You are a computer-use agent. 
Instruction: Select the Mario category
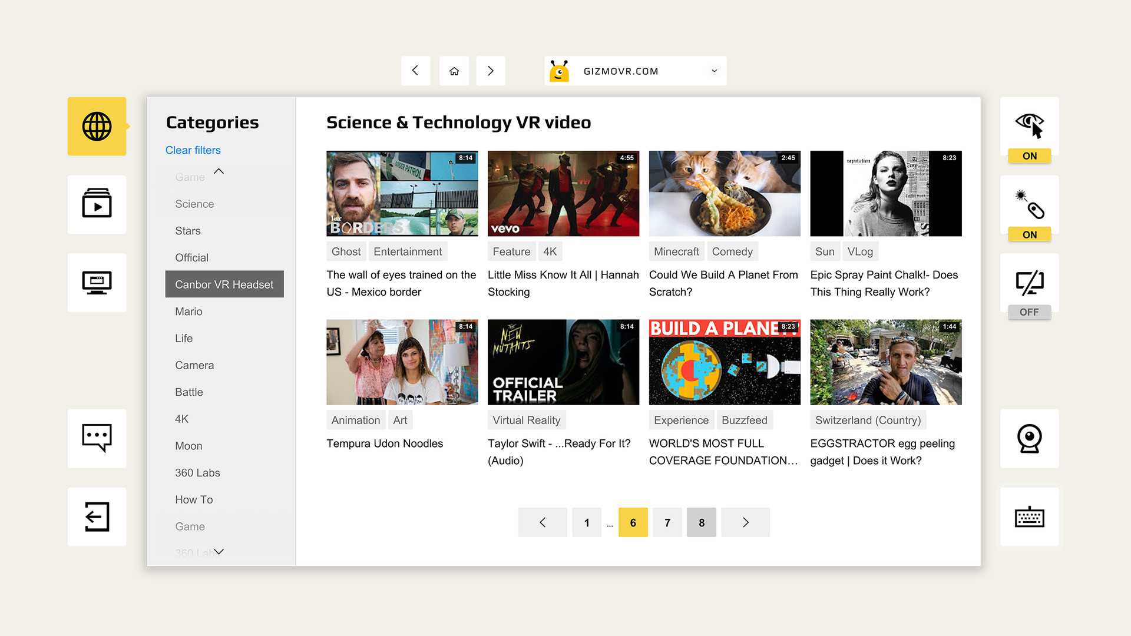click(188, 312)
